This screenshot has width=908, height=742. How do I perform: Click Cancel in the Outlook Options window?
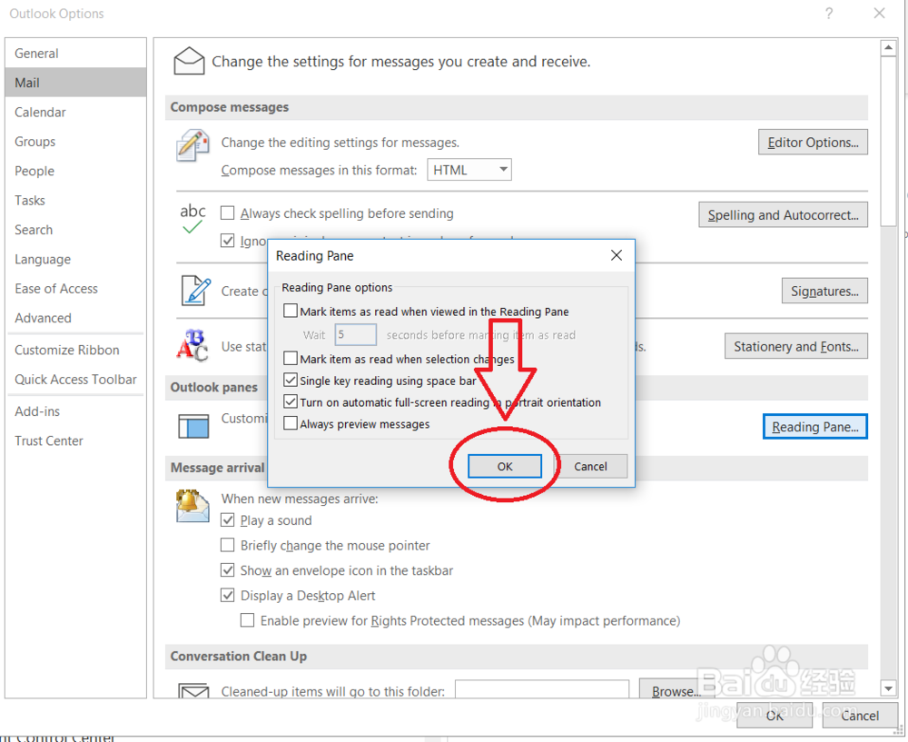click(859, 716)
